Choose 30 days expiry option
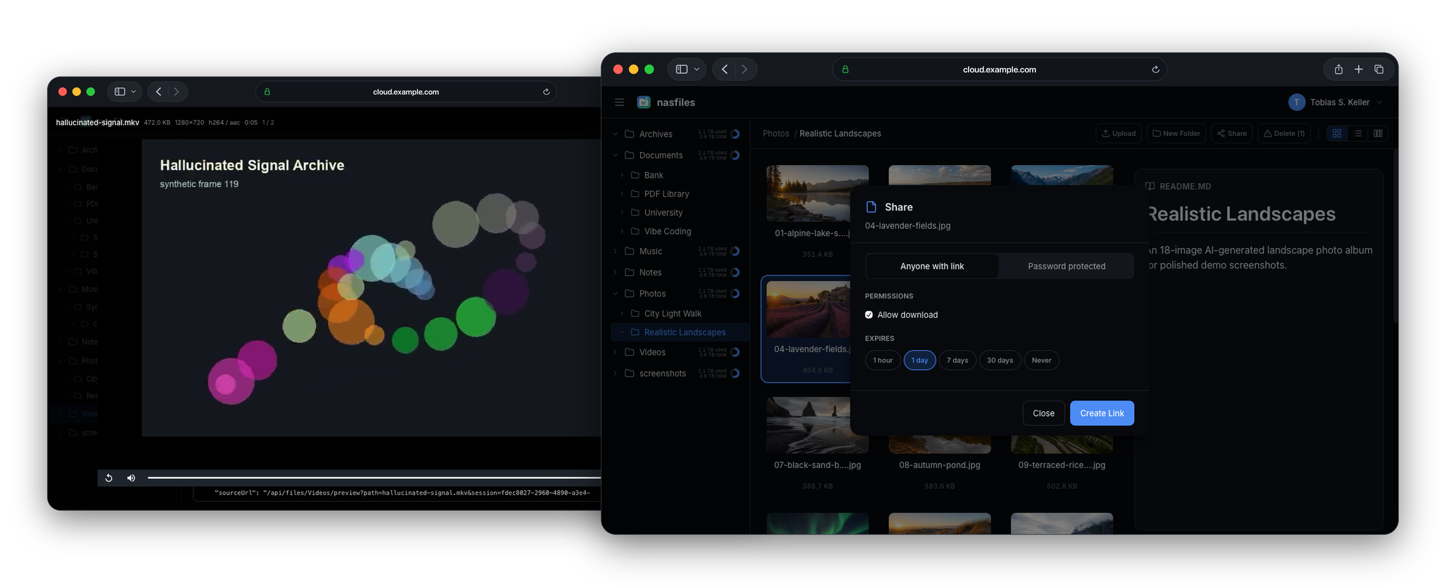The image size is (1451, 587). (1000, 360)
